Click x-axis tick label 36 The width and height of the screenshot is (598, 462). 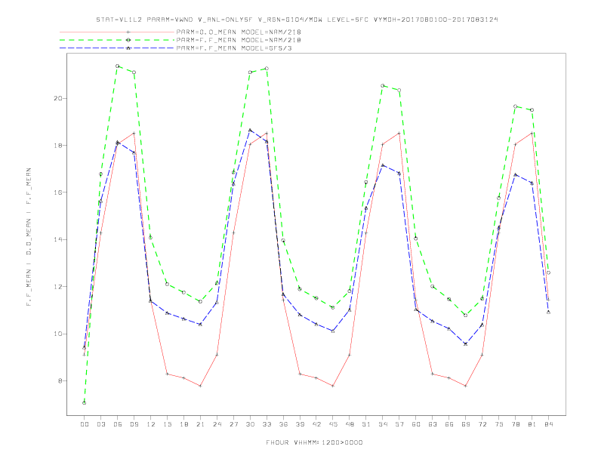(x=283, y=424)
